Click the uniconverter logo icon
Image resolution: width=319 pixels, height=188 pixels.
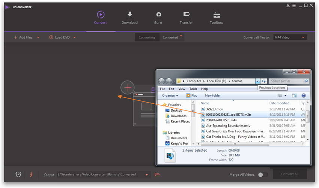(x=8, y=7)
